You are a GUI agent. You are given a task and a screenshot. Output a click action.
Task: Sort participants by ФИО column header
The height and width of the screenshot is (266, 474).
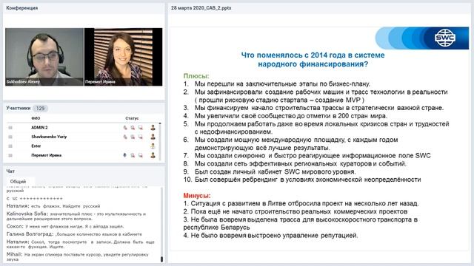point(36,118)
